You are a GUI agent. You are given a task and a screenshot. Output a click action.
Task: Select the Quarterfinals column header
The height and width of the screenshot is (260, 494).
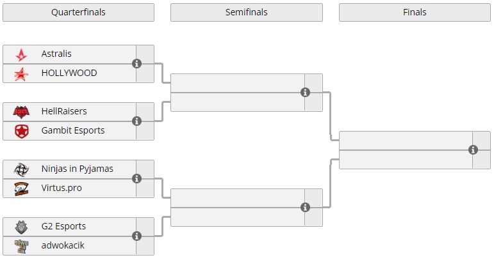78,12
